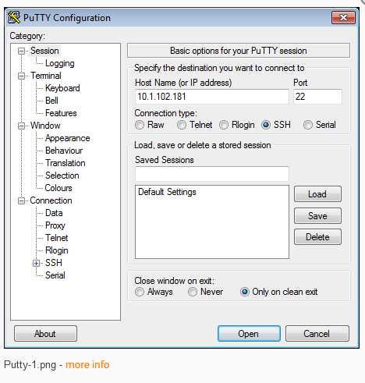Collapse the Connection tree node
Screen dimensions: 365x383
(x=21, y=200)
